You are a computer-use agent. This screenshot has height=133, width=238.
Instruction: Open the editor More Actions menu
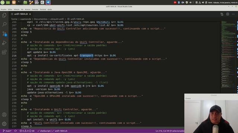233,14
